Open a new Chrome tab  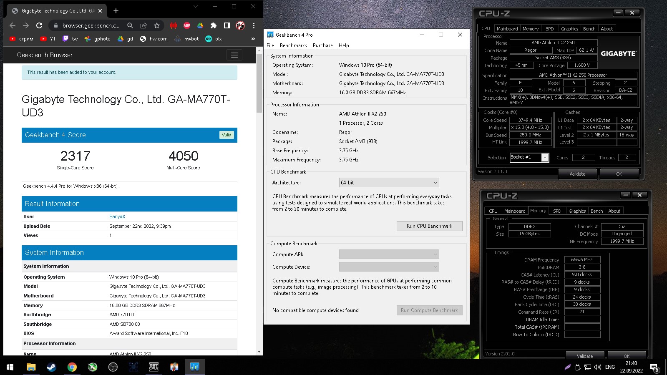(x=116, y=11)
